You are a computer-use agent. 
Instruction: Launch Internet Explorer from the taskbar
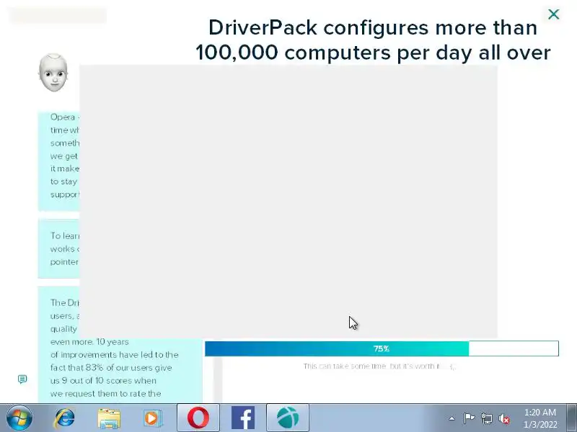pos(64,418)
